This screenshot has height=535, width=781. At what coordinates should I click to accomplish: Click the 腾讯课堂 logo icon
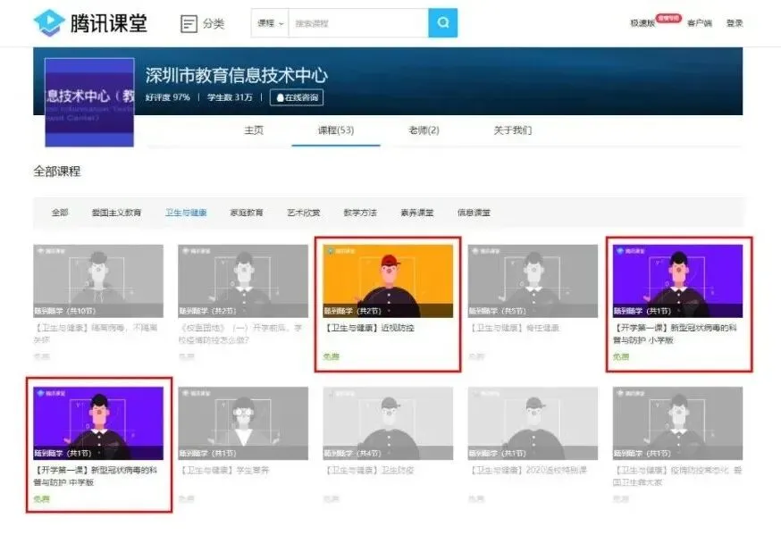point(49,23)
